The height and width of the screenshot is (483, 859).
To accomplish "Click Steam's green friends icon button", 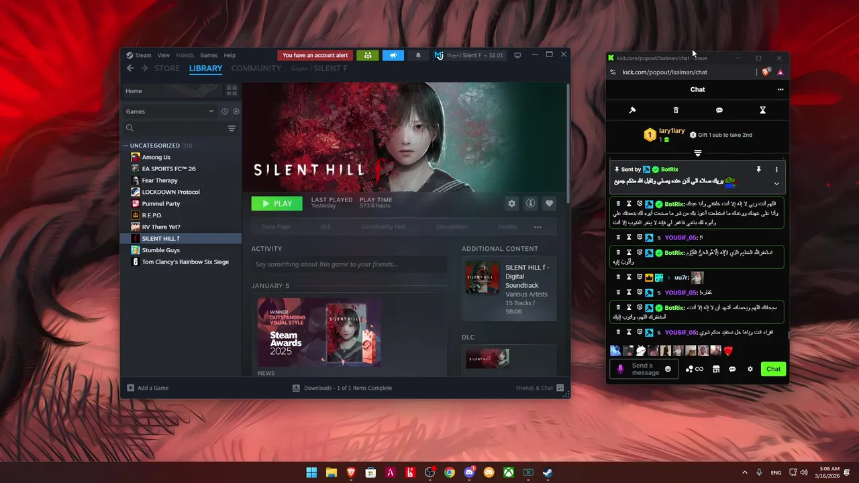I will coord(368,55).
